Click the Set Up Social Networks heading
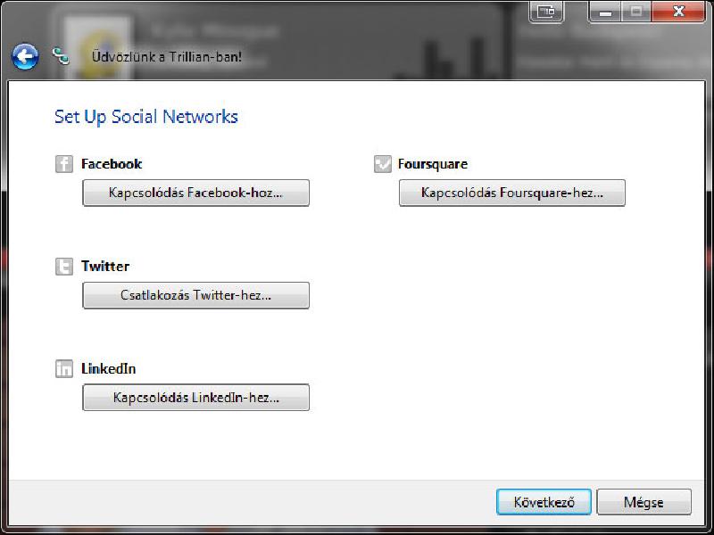Screen dimensions: 714x535 point(146,117)
